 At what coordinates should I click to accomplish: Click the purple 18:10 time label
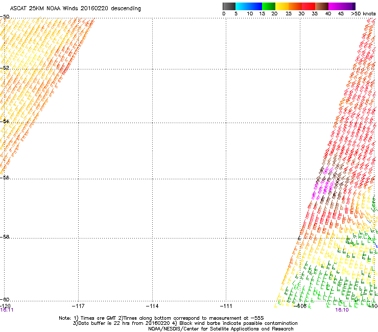342,310
